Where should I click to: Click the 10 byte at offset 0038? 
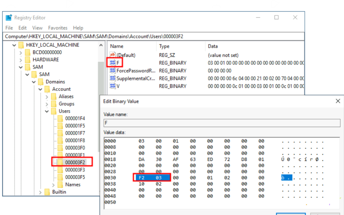click(x=142, y=184)
